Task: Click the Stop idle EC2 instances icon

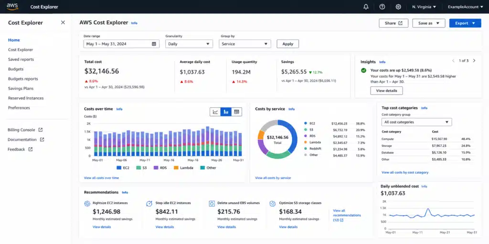Action: point(149,203)
